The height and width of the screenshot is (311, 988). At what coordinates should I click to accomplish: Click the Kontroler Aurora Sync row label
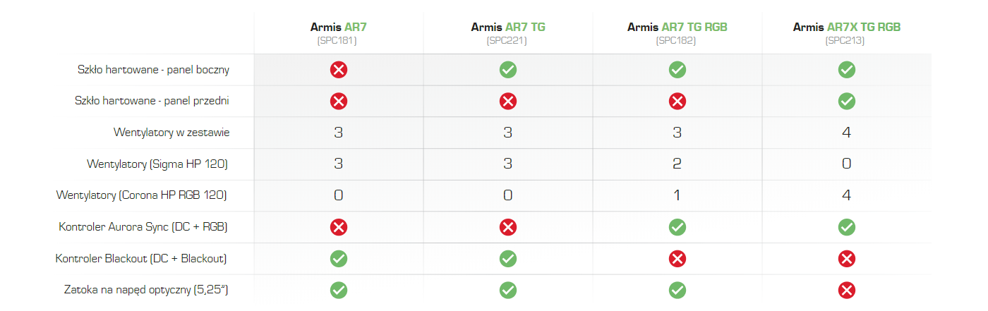click(x=143, y=227)
